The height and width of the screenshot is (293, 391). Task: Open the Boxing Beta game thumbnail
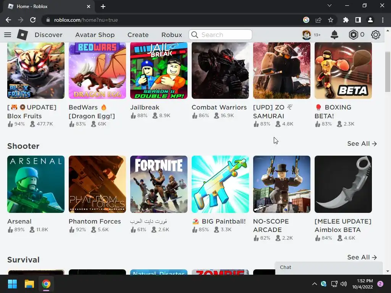pos(343,71)
